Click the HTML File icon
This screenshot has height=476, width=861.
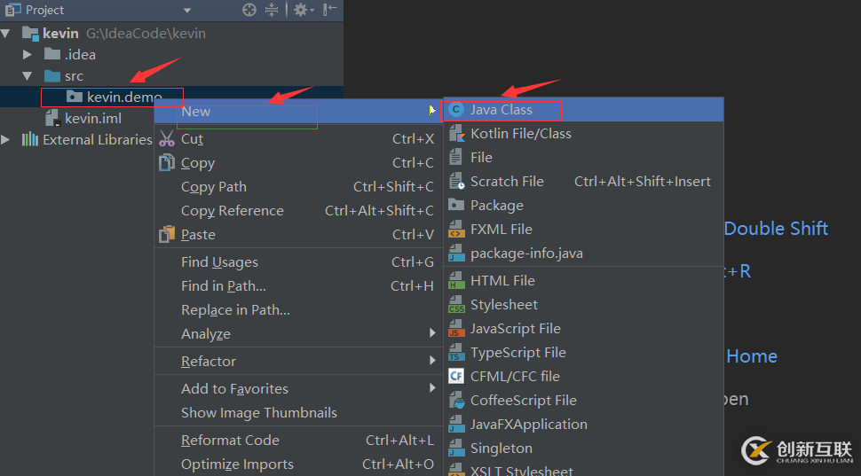click(456, 281)
